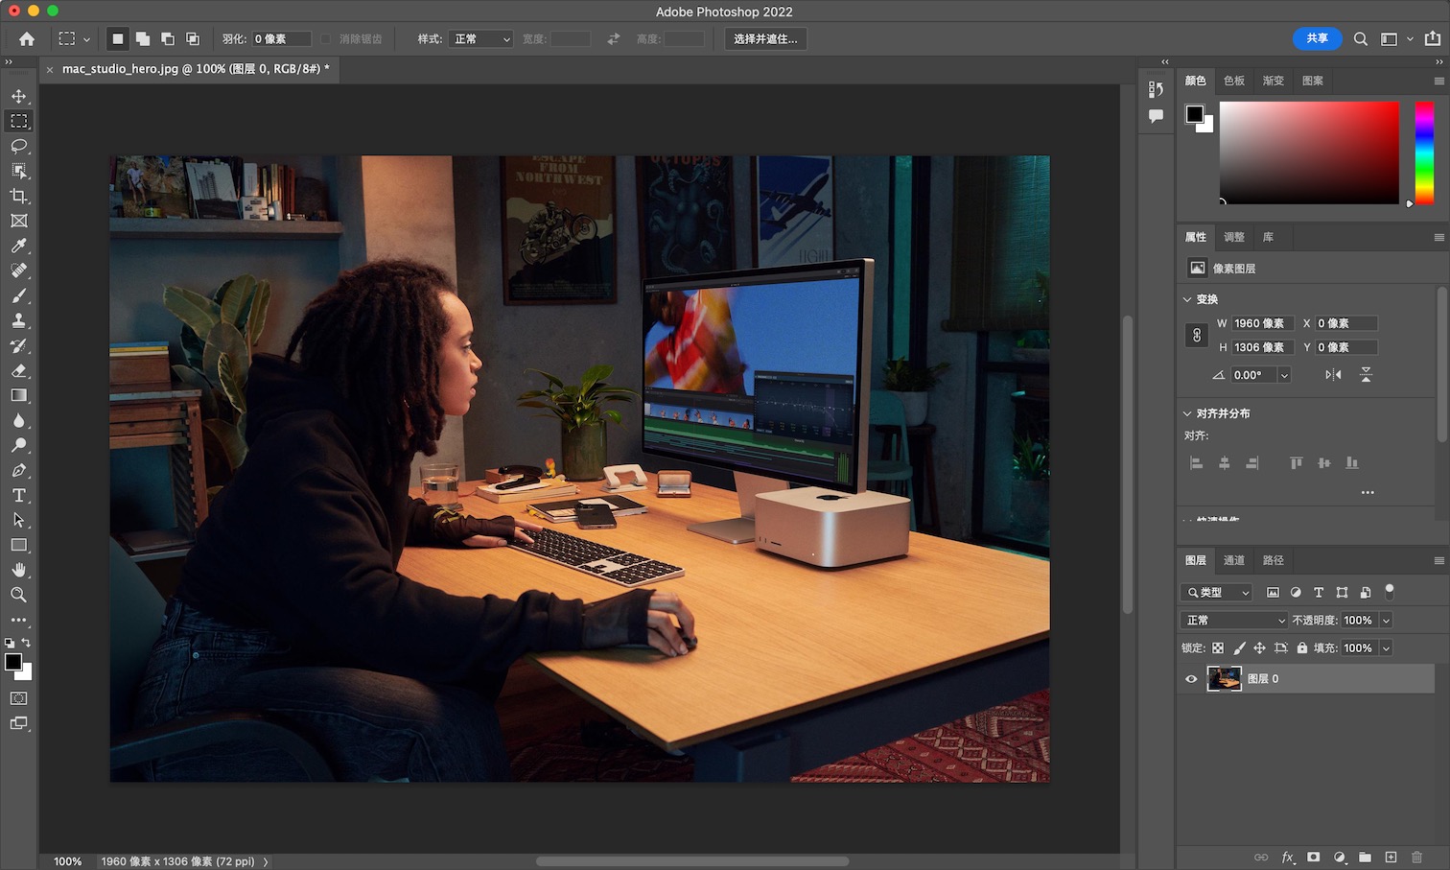
Task: Select the Object Selection tool
Action: (x=18, y=171)
